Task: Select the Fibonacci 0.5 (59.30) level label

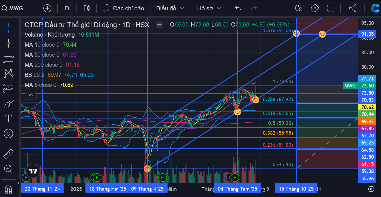Action: pos(280,123)
